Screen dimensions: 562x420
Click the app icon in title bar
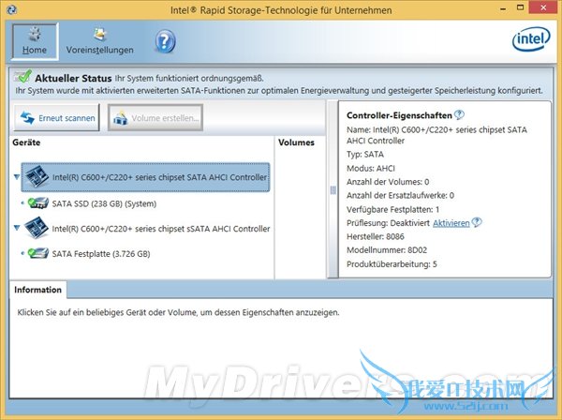11,9
